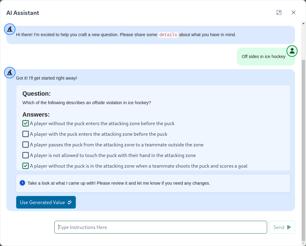The width and height of the screenshot is (306, 246).
Task: Check the player with puck enters zone answer
Action: tap(25, 134)
